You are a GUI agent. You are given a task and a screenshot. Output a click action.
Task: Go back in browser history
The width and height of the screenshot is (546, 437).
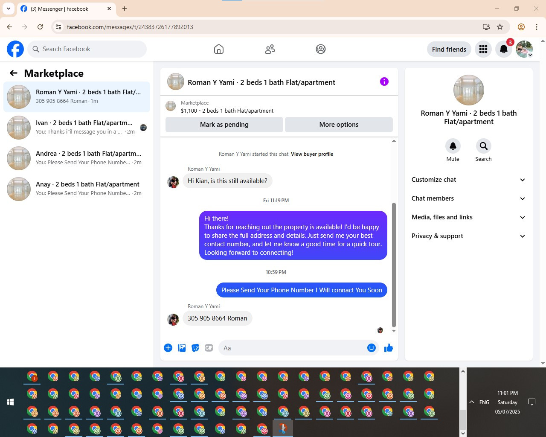(9, 27)
